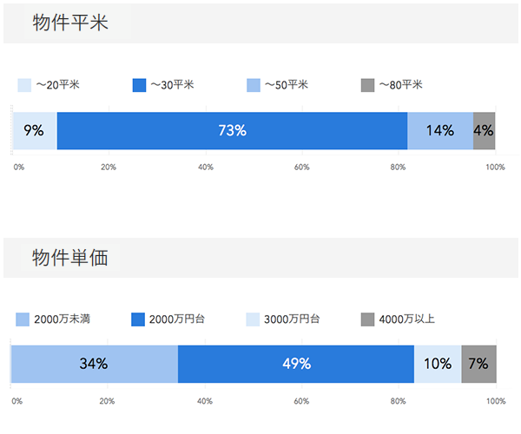The image size is (521, 434).
Task: Click the 〜20平米 legend color swatch
Action: [x=24, y=85]
